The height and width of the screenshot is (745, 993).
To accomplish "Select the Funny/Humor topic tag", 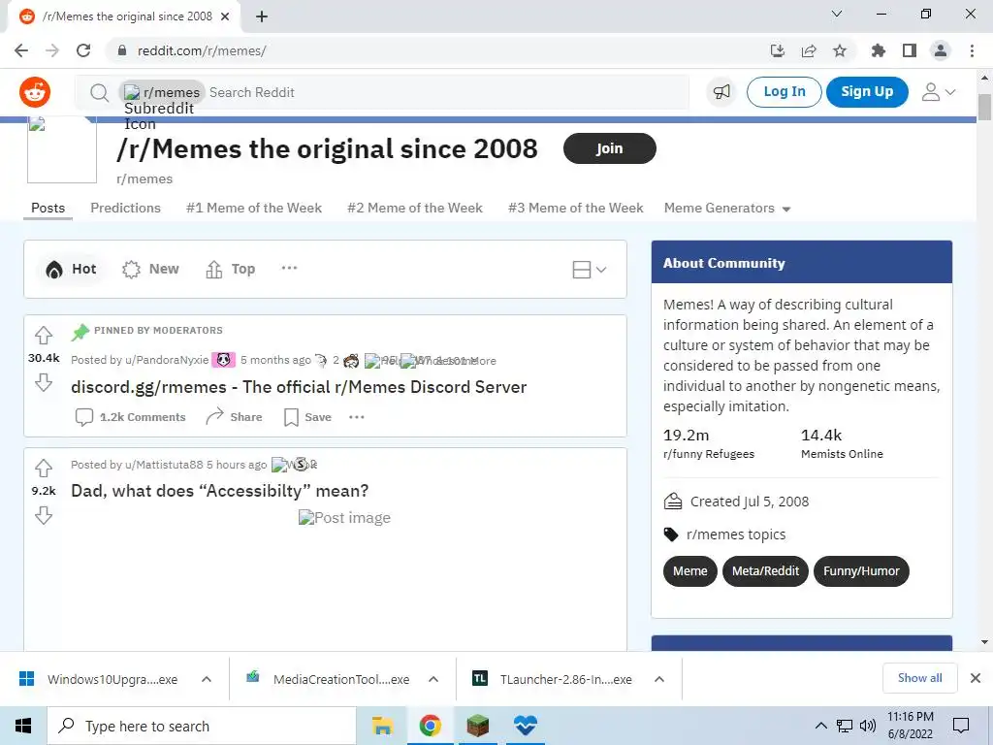I will coord(861,571).
